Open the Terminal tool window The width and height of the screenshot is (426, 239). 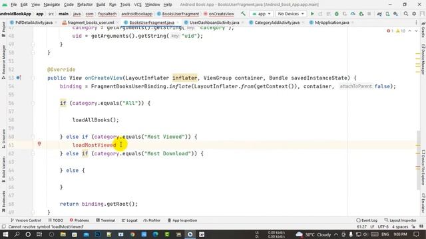point(106,220)
